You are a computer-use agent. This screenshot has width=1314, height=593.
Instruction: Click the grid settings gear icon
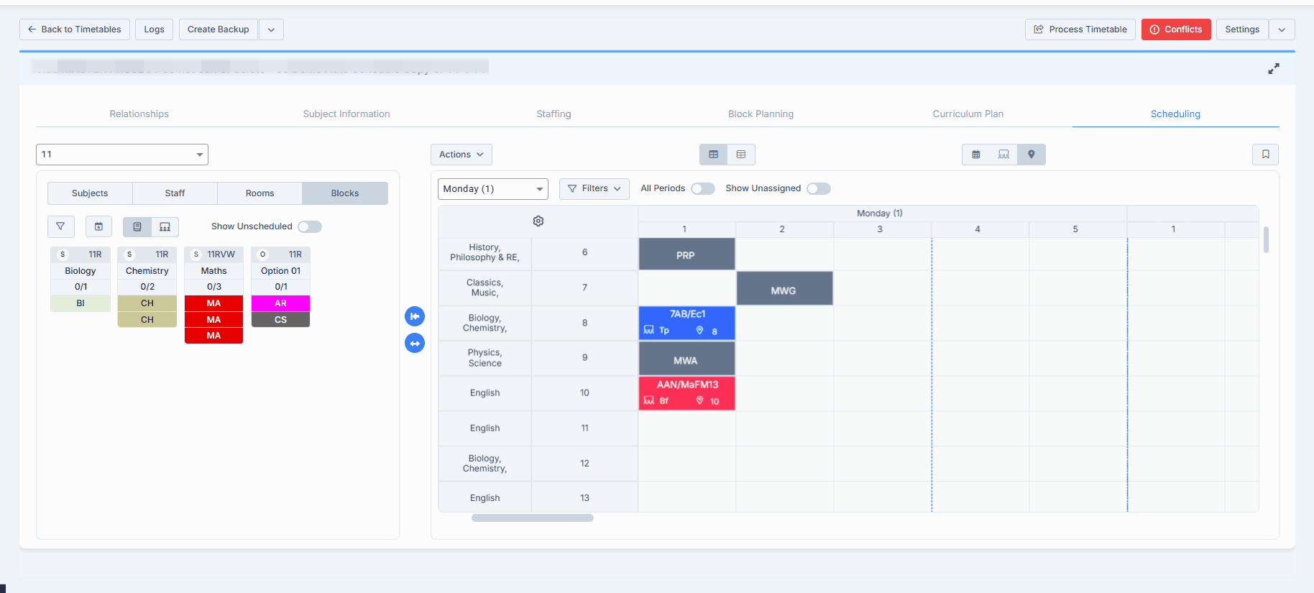(538, 221)
